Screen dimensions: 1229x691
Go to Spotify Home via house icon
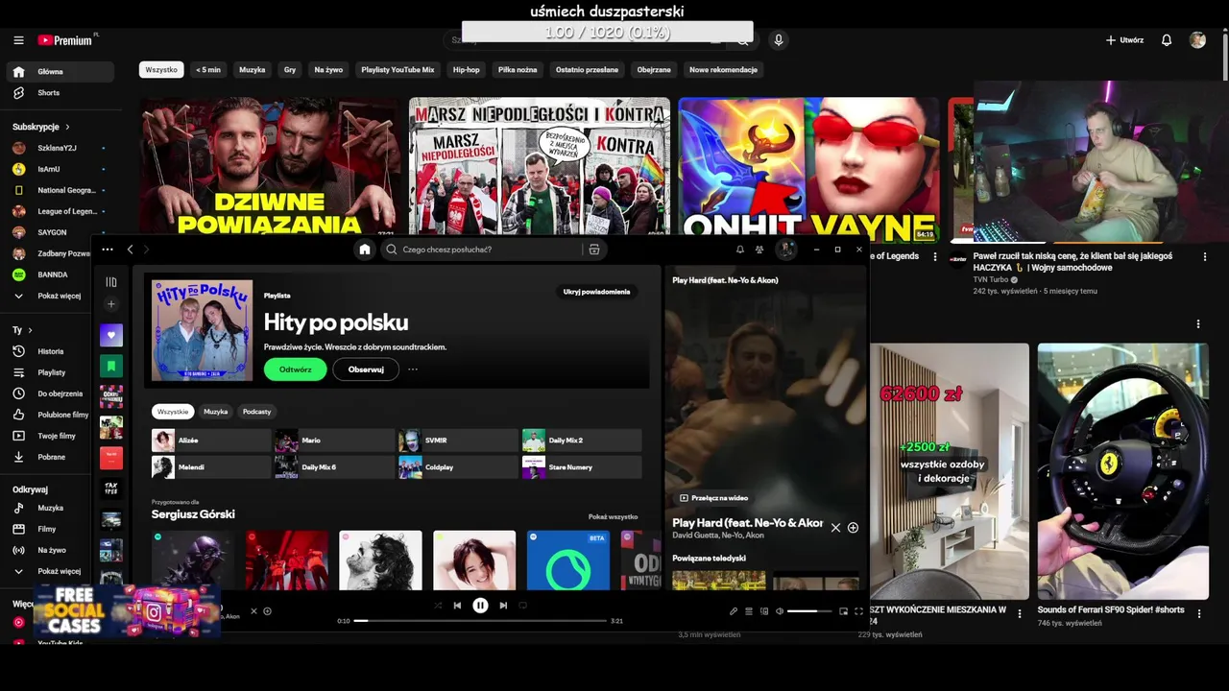coord(365,250)
